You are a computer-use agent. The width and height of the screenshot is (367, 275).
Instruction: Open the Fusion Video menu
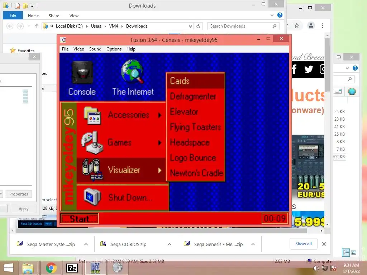point(78,49)
